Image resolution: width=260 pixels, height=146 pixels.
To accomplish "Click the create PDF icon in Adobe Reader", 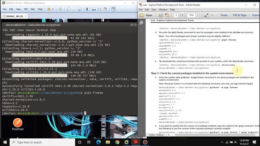I will [167, 15].
